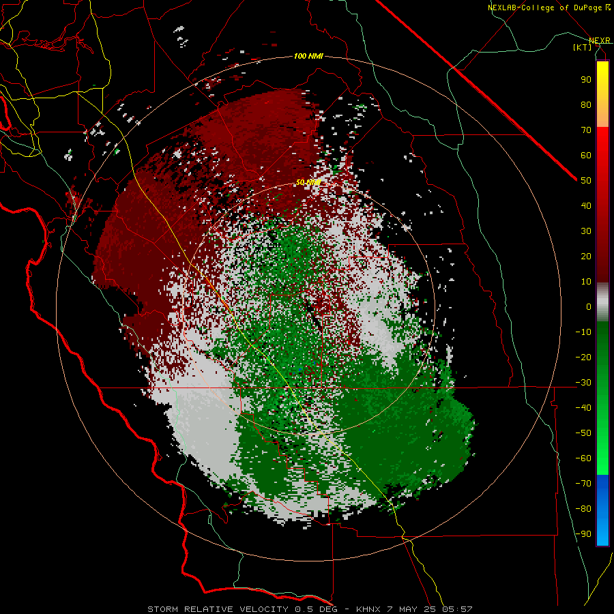Image resolution: width=614 pixels, height=614 pixels.
Task: Click the 60 value on velocity scale
Action: tap(586, 156)
